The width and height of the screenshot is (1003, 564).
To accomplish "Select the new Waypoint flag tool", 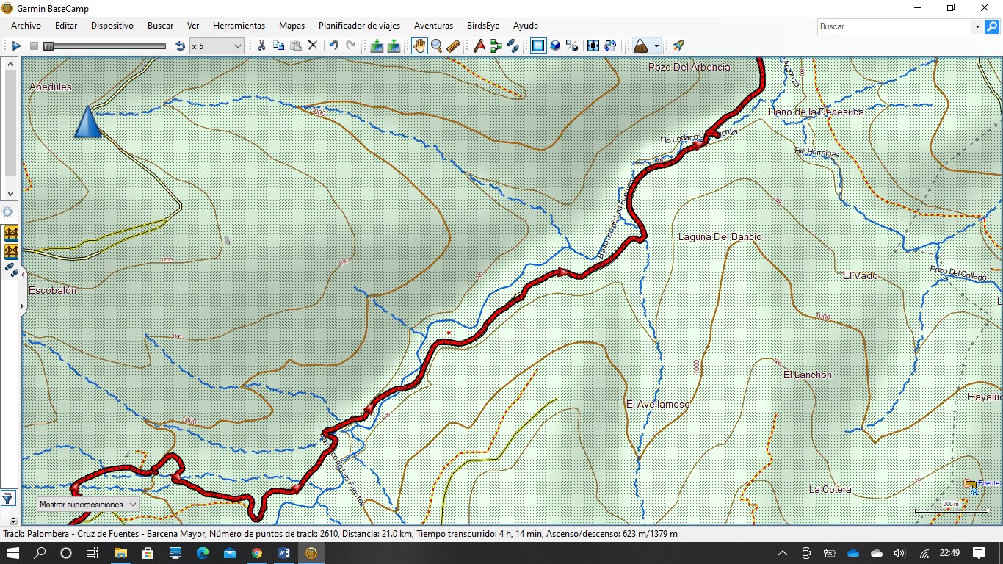I will (x=479, y=46).
